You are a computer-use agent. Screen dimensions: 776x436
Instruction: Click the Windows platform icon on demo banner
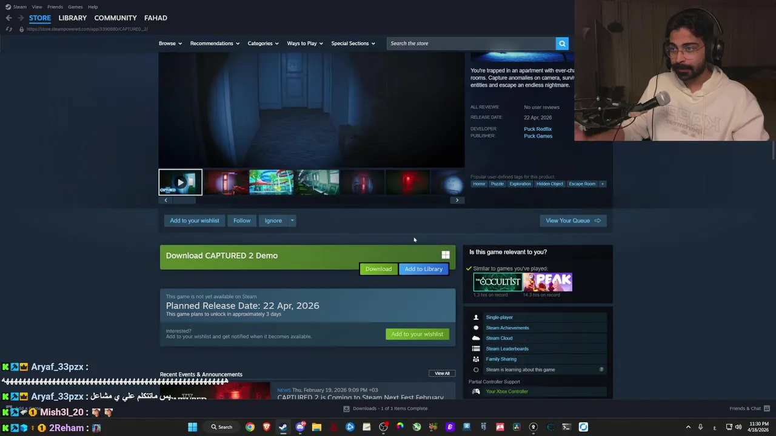coord(446,256)
